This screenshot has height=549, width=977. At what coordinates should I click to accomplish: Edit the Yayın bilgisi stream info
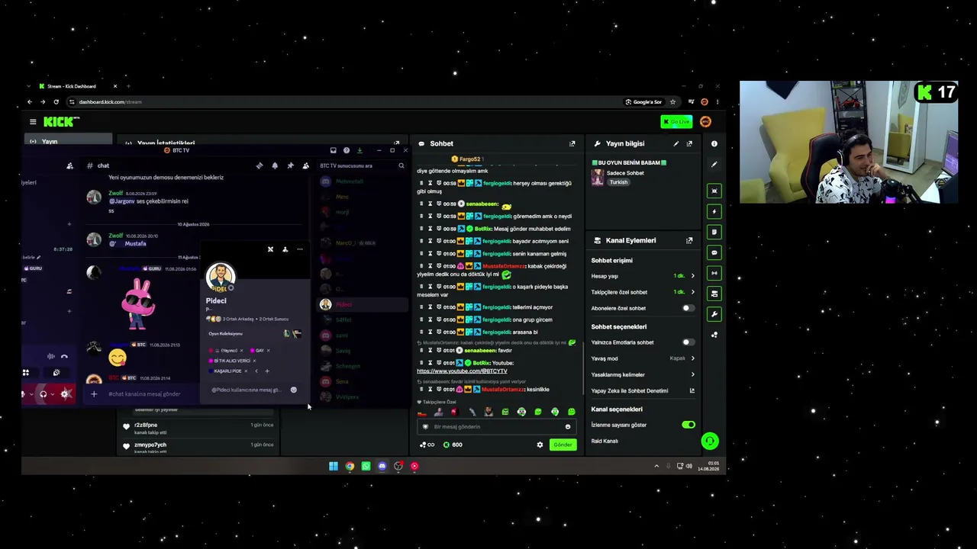(x=676, y=143)
